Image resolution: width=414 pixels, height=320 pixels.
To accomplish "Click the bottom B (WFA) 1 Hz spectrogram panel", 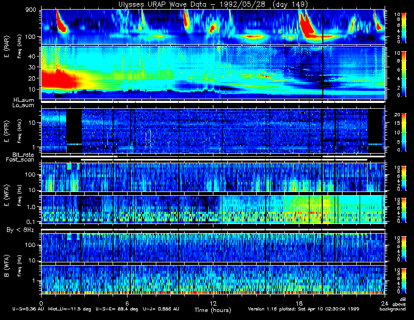I will 213,279.
